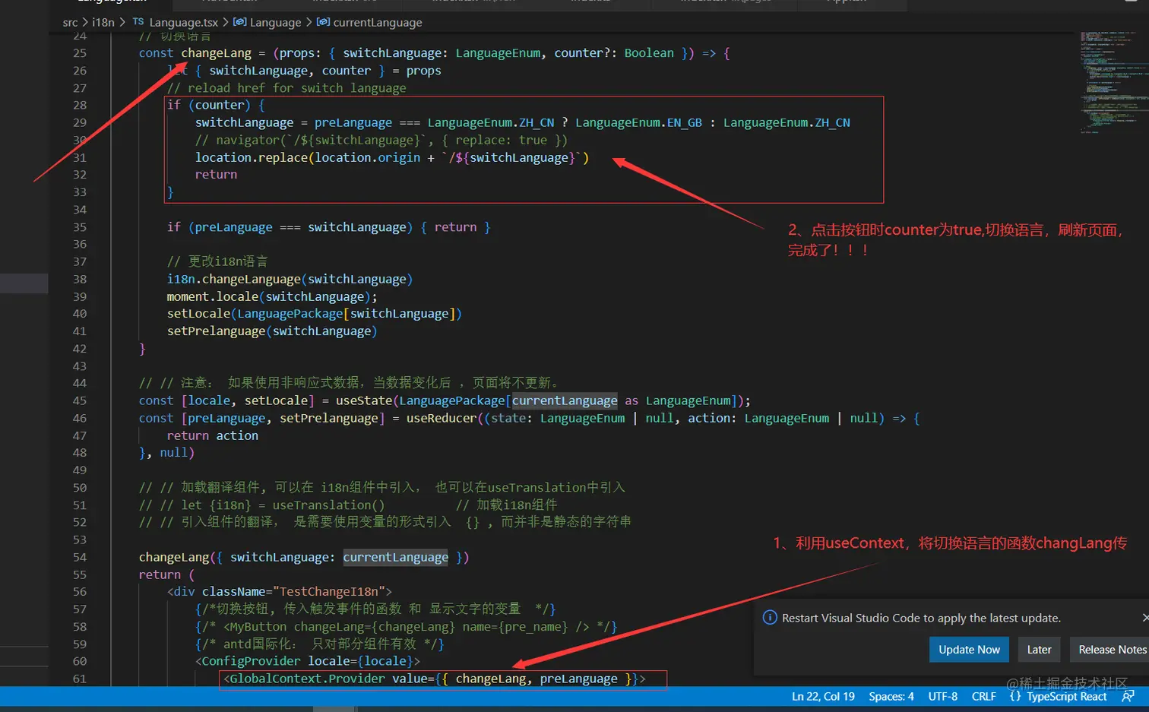This screenshot has height=712, width=1149.
Task: Select language mode TypeScript React
Action: (1067, 696)
